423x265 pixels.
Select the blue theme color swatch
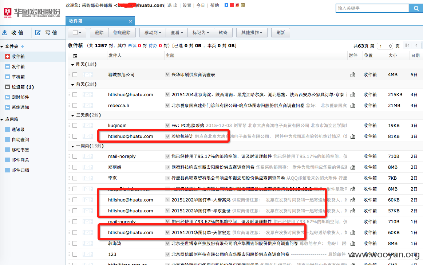click(x=226, y=5)
